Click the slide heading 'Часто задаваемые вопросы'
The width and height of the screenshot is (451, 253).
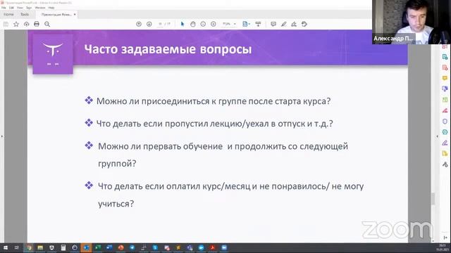coord(168,49)
